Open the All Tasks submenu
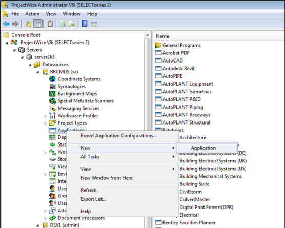 point(123,157)
